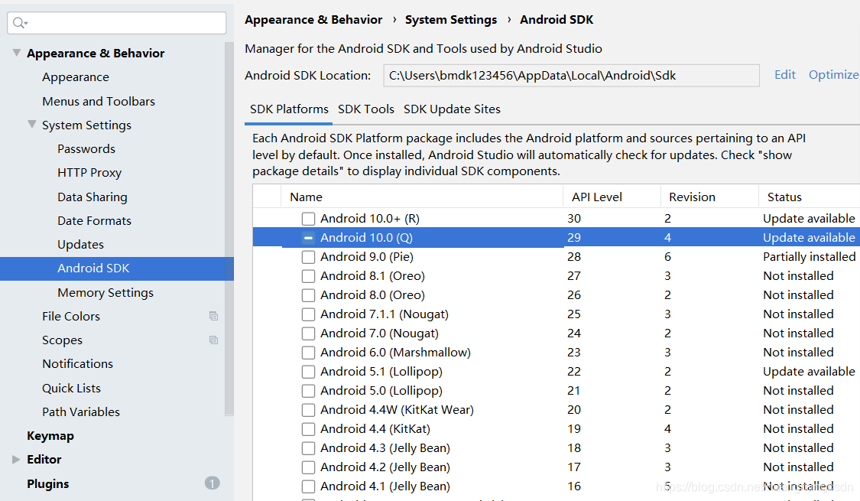Expand the Editor section arrow
The image size is (860, 501).
point(17,459)
